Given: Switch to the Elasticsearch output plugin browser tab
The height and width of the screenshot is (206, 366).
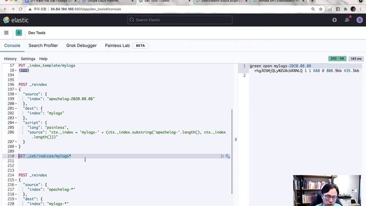Looking at the screenshot, I should (222, 1).
